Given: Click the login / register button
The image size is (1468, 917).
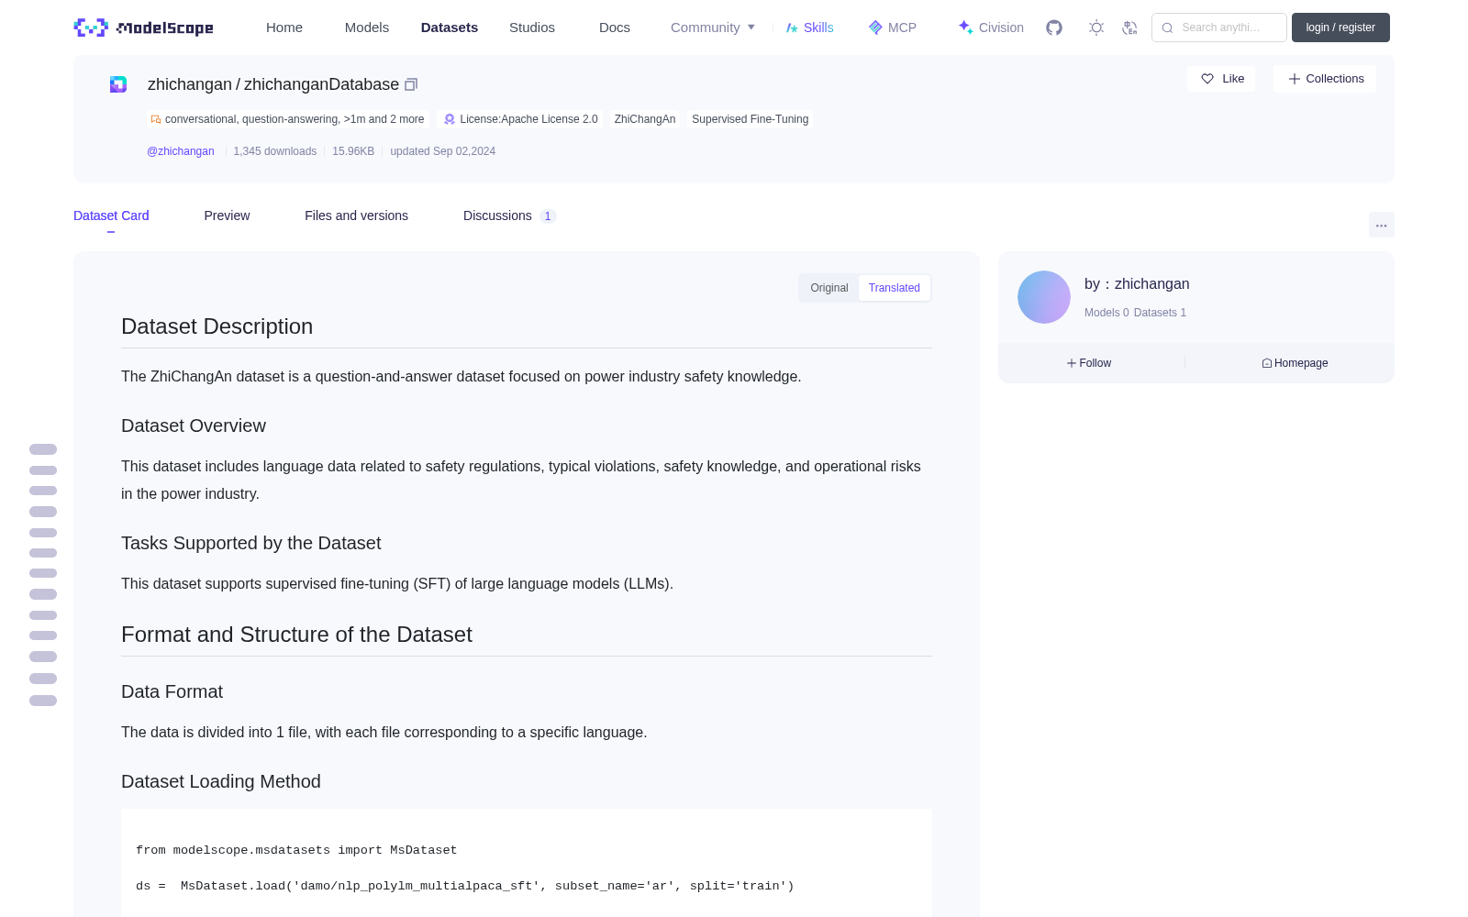Looking at the screenshot, I should 1340,28.
